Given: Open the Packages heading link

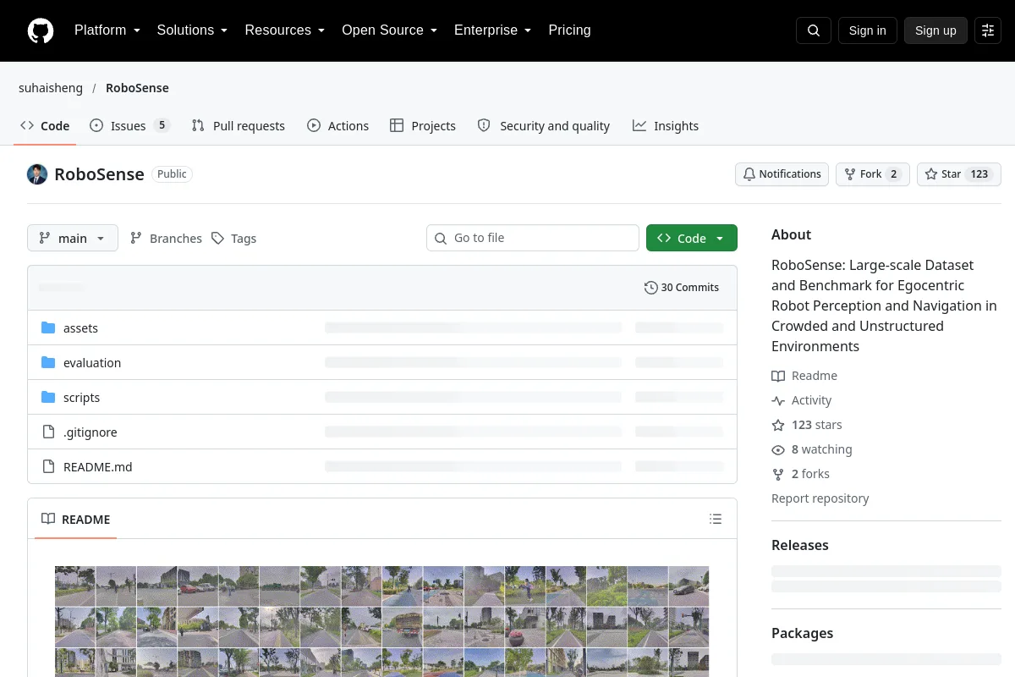Looking at the screenshot, I should [x=802, y=633].
